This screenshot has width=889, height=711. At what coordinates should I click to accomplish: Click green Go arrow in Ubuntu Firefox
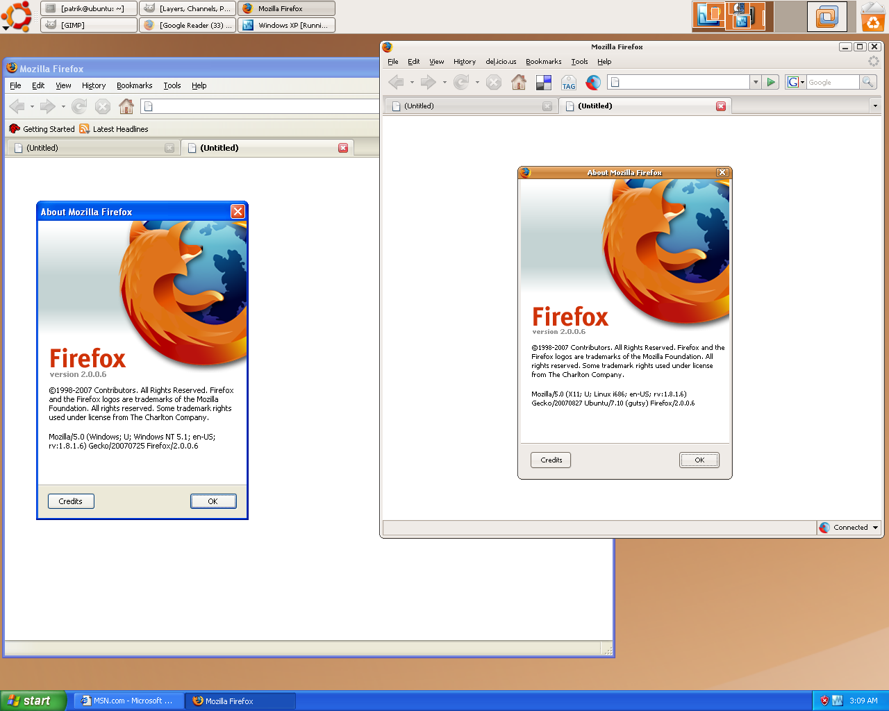771,82
